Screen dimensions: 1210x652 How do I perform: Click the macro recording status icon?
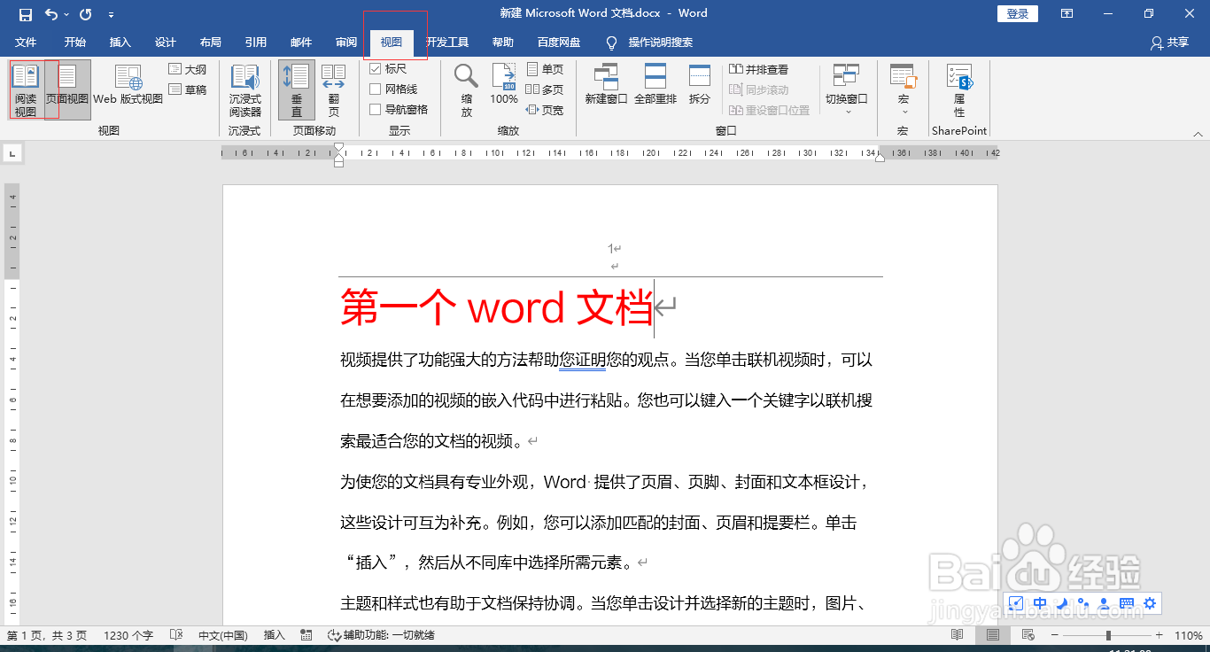tap(306, 635)
